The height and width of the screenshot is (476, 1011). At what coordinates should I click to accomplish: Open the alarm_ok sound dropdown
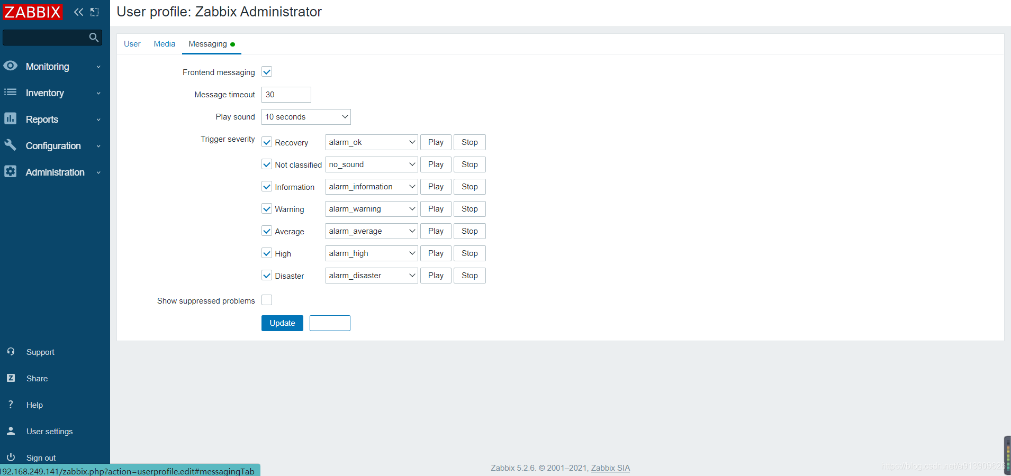[372, 142]
